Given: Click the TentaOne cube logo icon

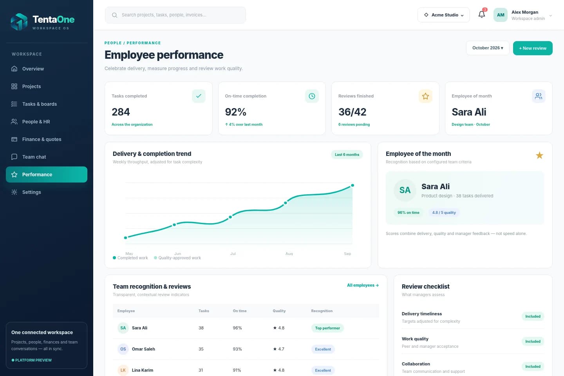Looking at the screenshot, I should pyautogui.click(x=19, y=22).
